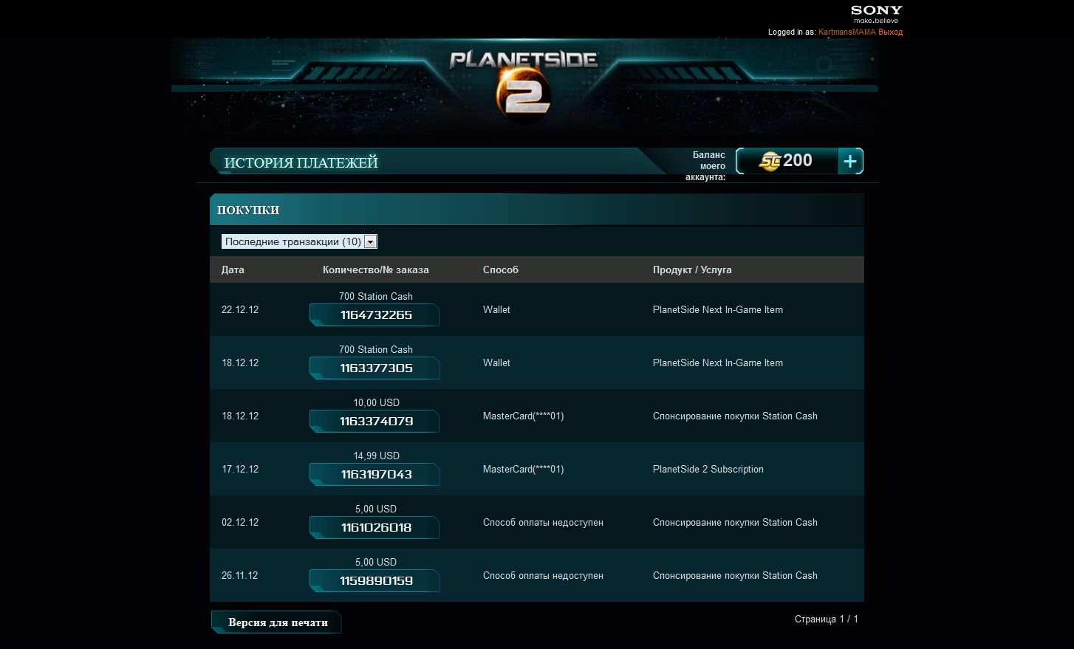Image resolution: width=1074 pixels, height=649 pixels.
Task: Click the Продукт / Услуга column header
Action: (692, 269)
